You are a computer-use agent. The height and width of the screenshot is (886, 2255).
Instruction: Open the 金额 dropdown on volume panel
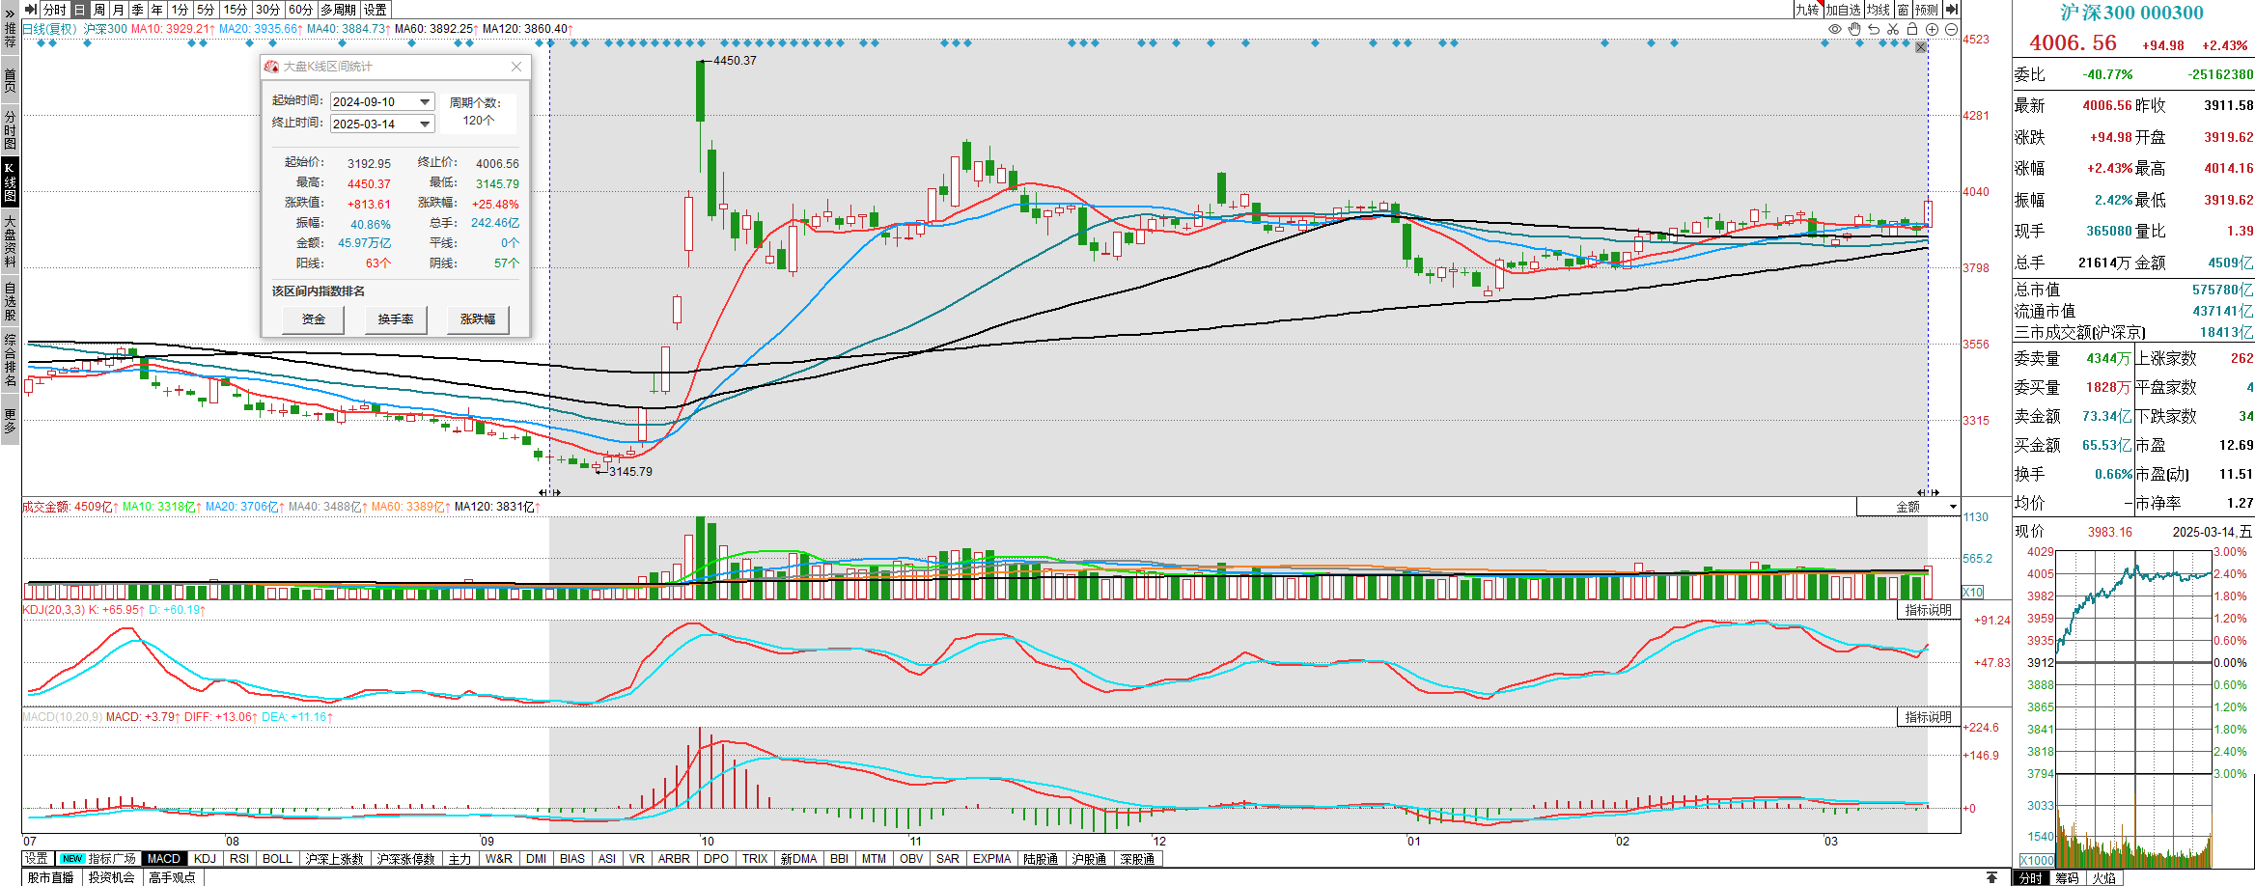point(1907,507)
